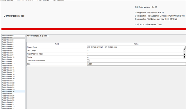Decrease the Data Length value
The height and width of the screenshot is (109, 186).
(x=185, y=51)
